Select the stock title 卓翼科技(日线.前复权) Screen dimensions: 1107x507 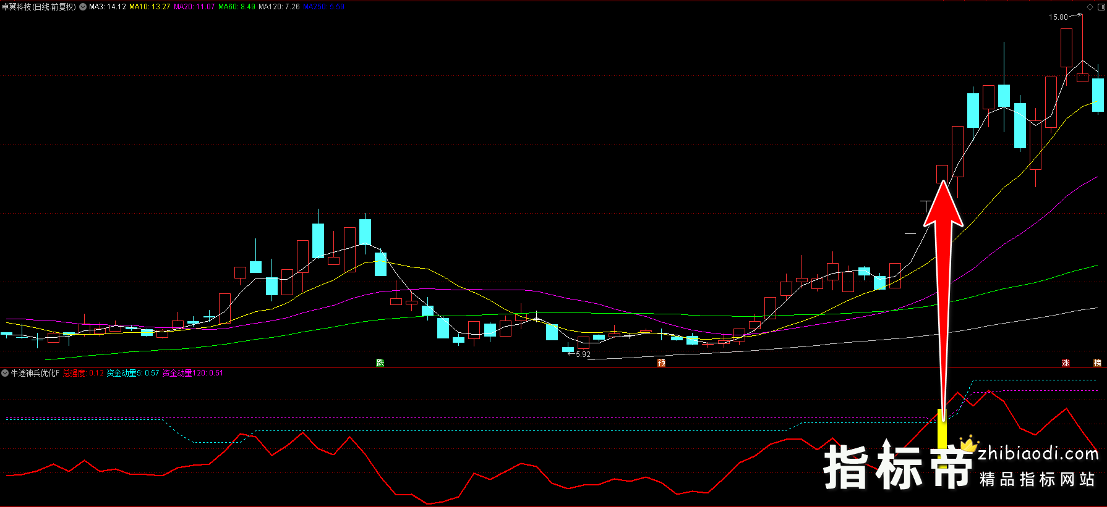click(x=39, y=7)
